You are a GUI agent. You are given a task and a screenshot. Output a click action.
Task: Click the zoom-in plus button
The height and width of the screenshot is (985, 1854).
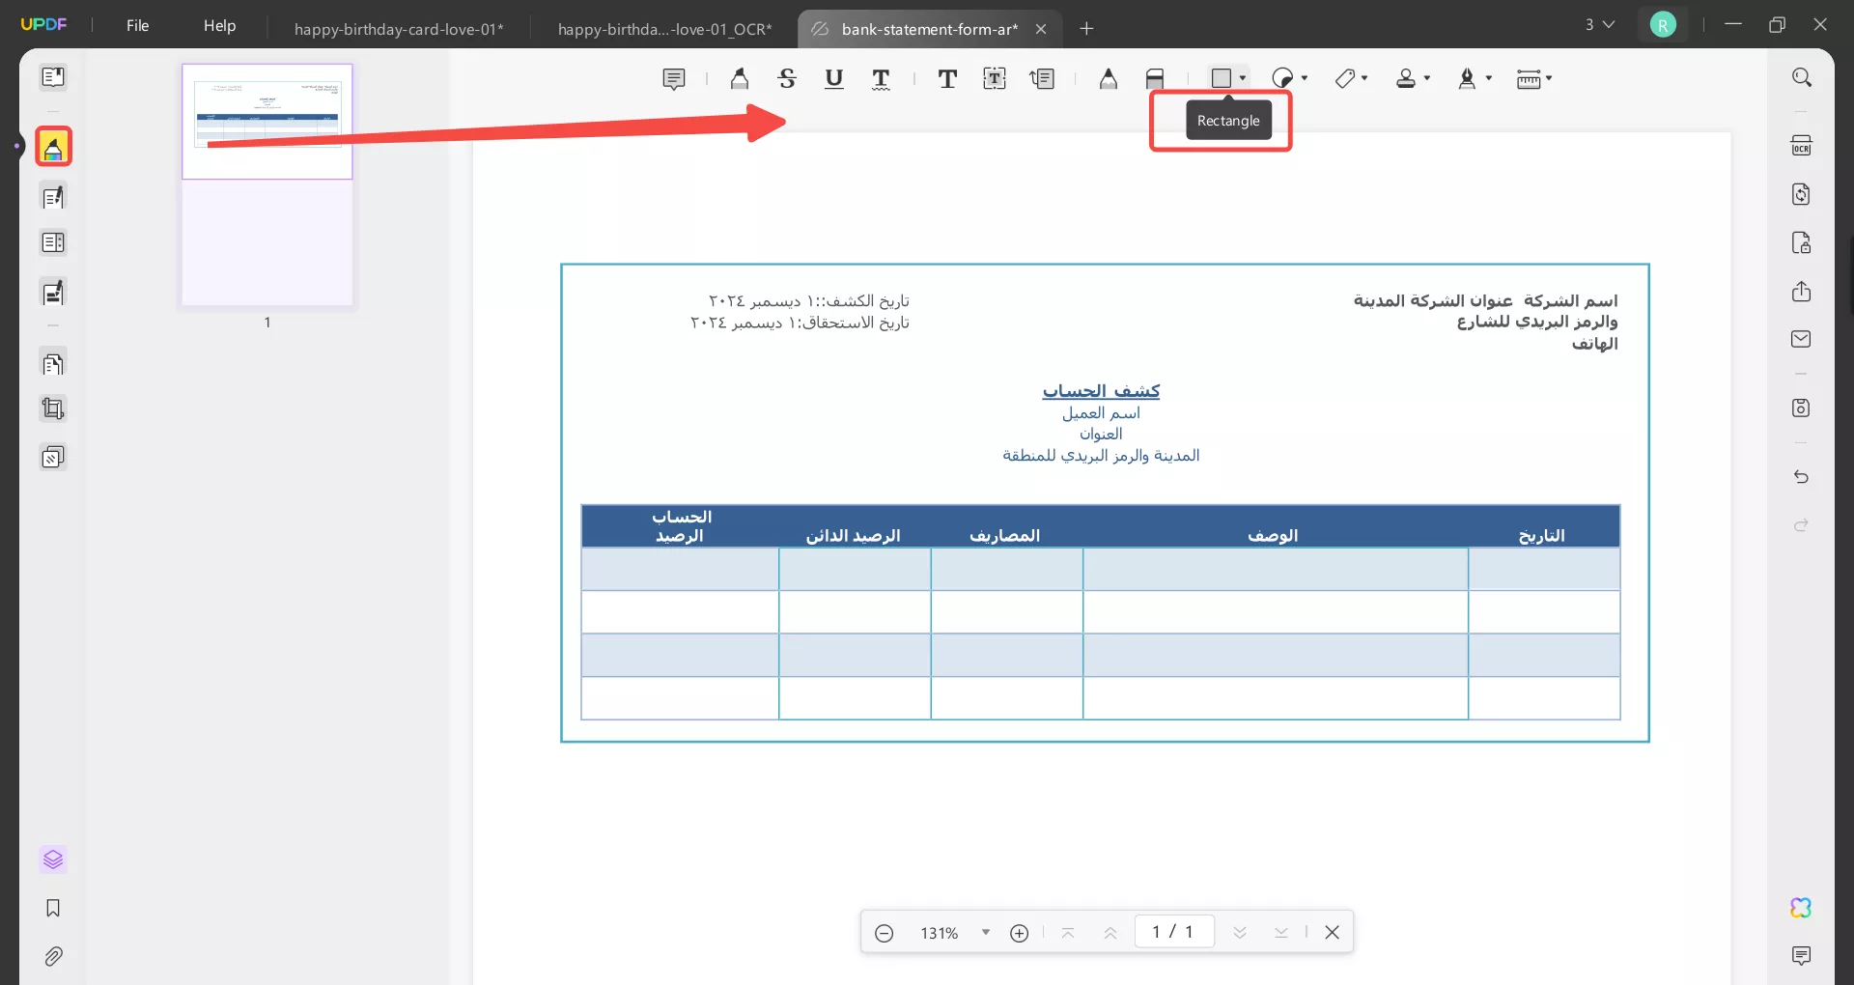(1020, 932)
